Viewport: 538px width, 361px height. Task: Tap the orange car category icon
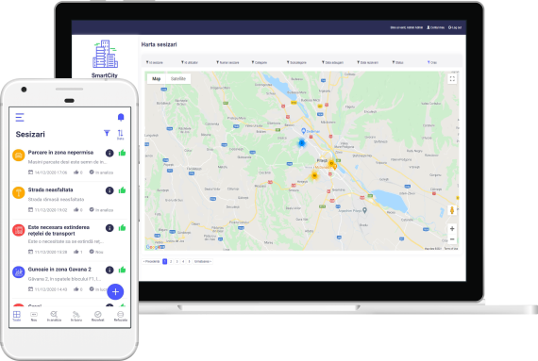(x=19, y=156)
